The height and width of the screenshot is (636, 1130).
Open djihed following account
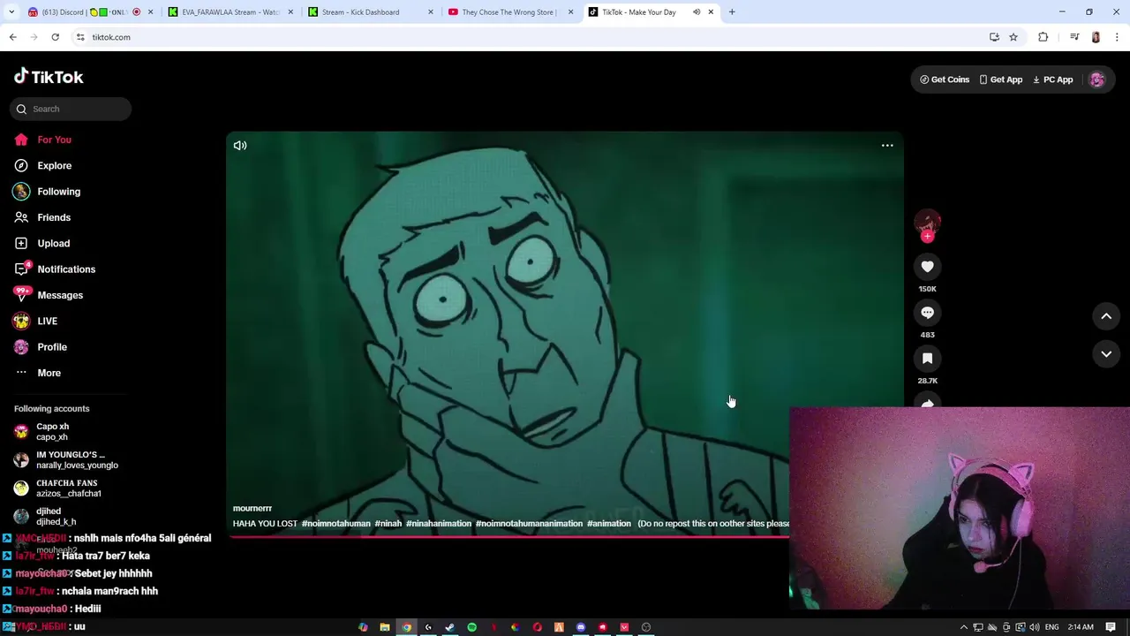pos(46,517)
